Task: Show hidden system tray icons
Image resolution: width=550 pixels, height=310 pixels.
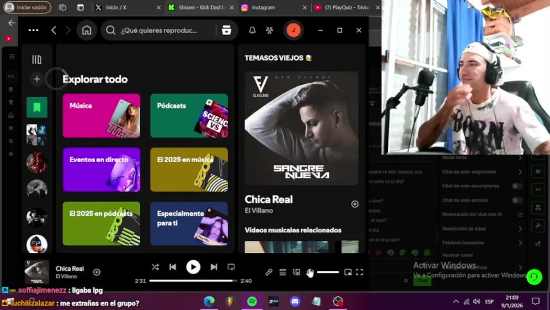Action: (x=456, y=301)
